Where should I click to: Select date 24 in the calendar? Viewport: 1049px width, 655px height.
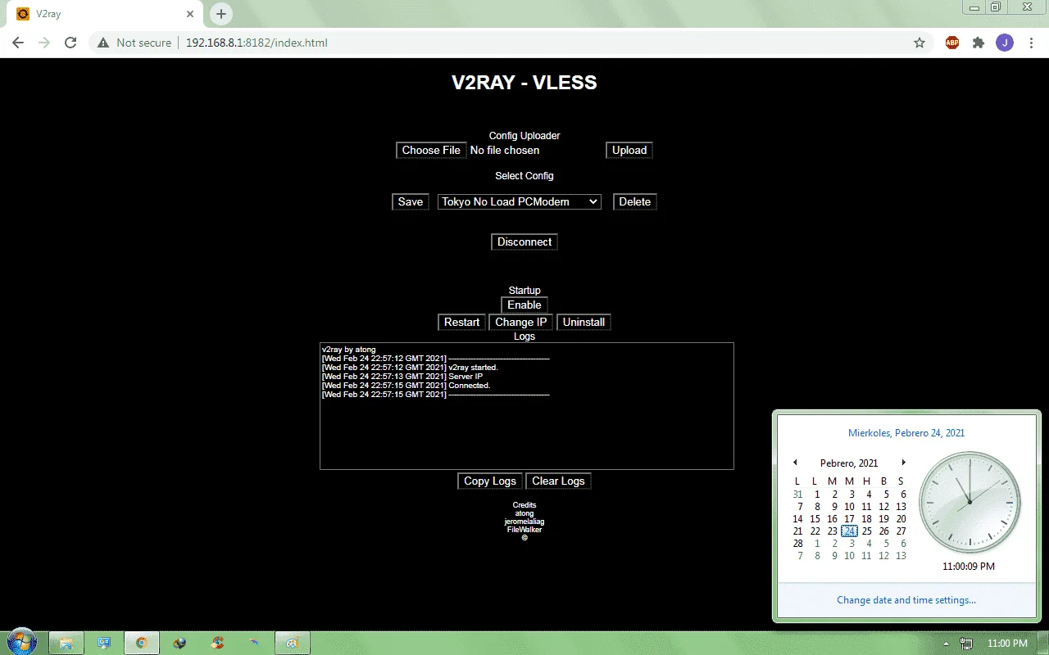[x=849, y=531]
